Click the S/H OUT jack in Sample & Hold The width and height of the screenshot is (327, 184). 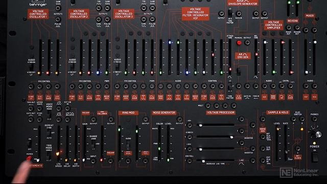click(263, 149)
